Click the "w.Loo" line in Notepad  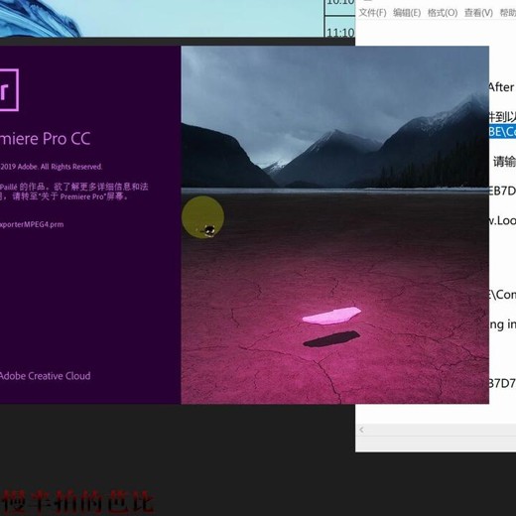(x=502, y=220)
